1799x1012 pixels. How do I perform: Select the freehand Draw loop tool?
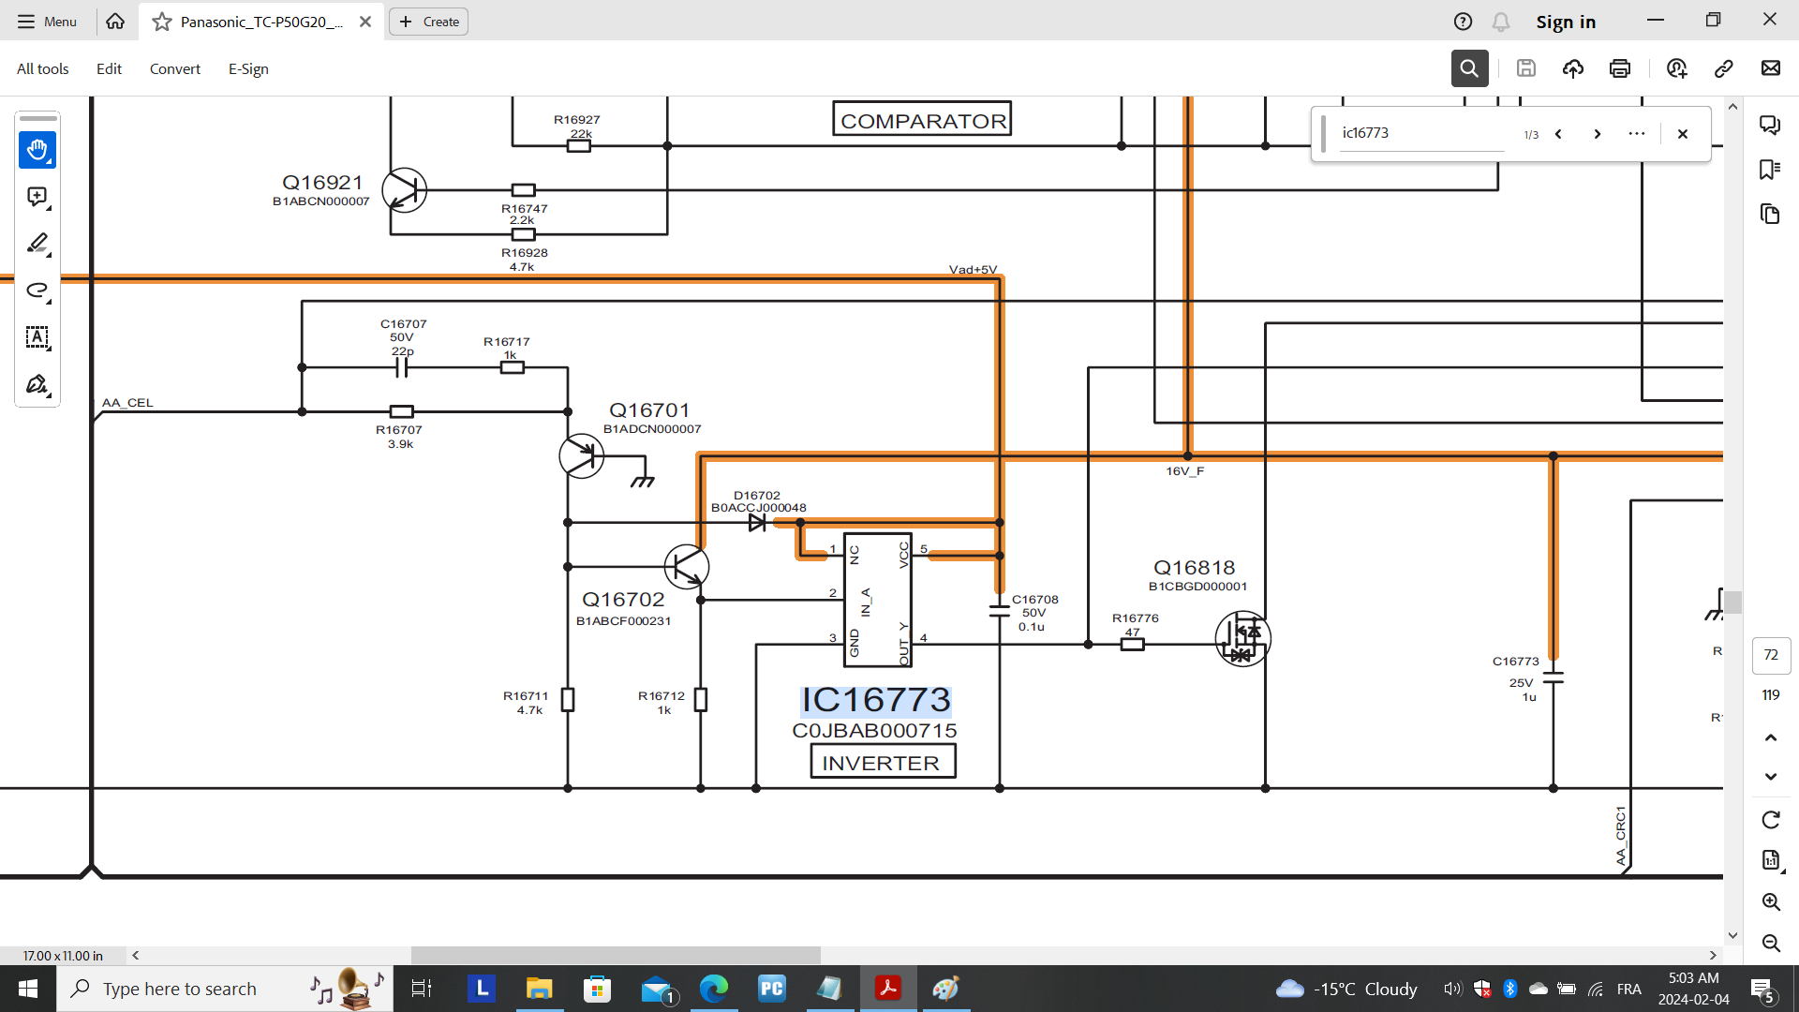pyautogui.click(x=37, y=290)
